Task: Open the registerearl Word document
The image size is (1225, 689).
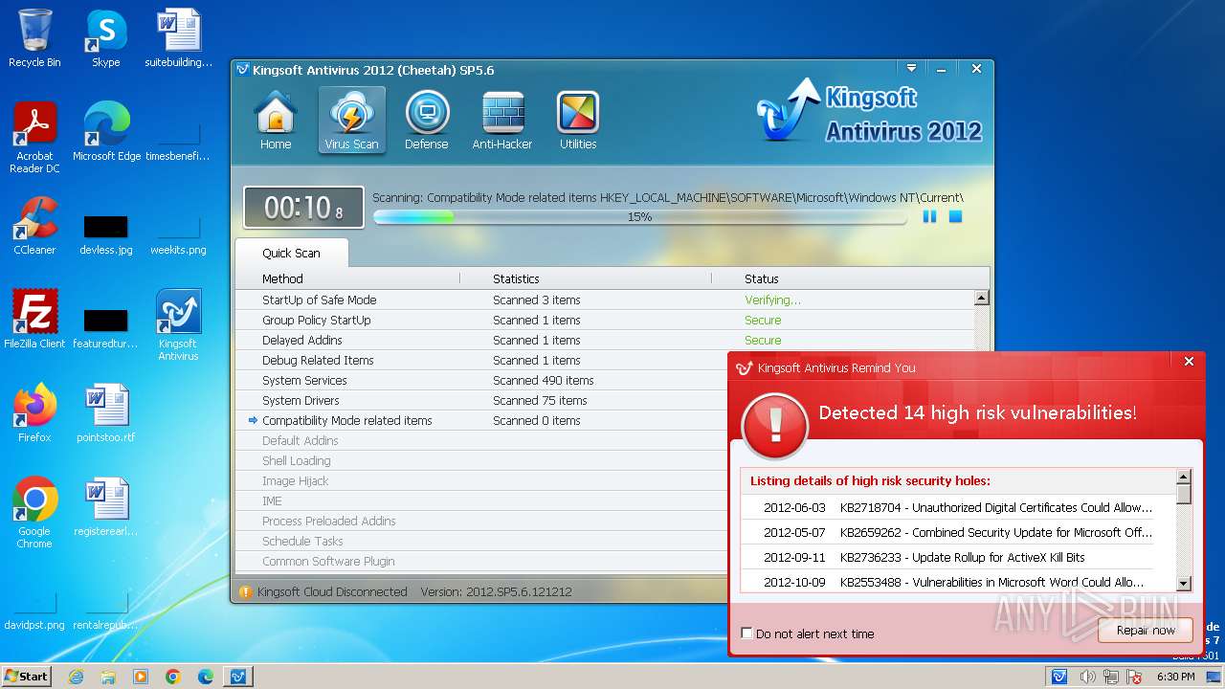Action: 106,507
